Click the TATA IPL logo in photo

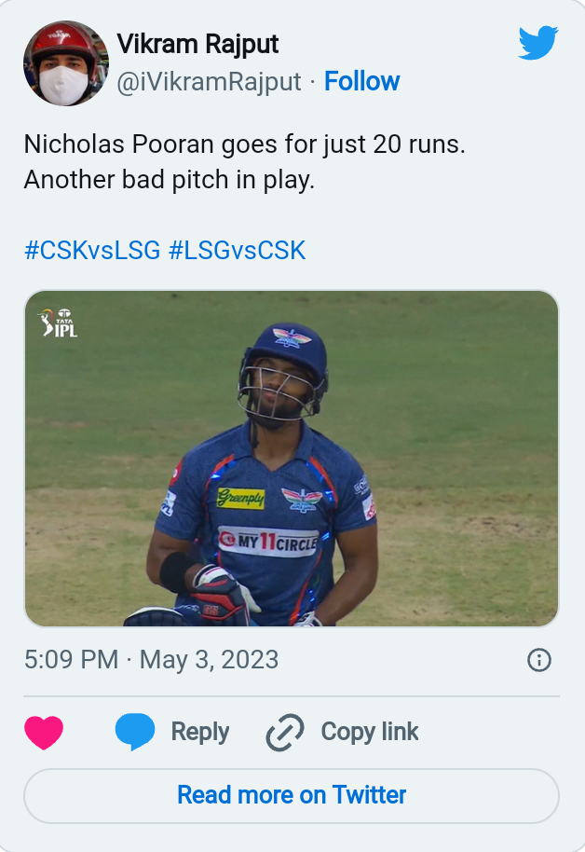tap(58, 323)
